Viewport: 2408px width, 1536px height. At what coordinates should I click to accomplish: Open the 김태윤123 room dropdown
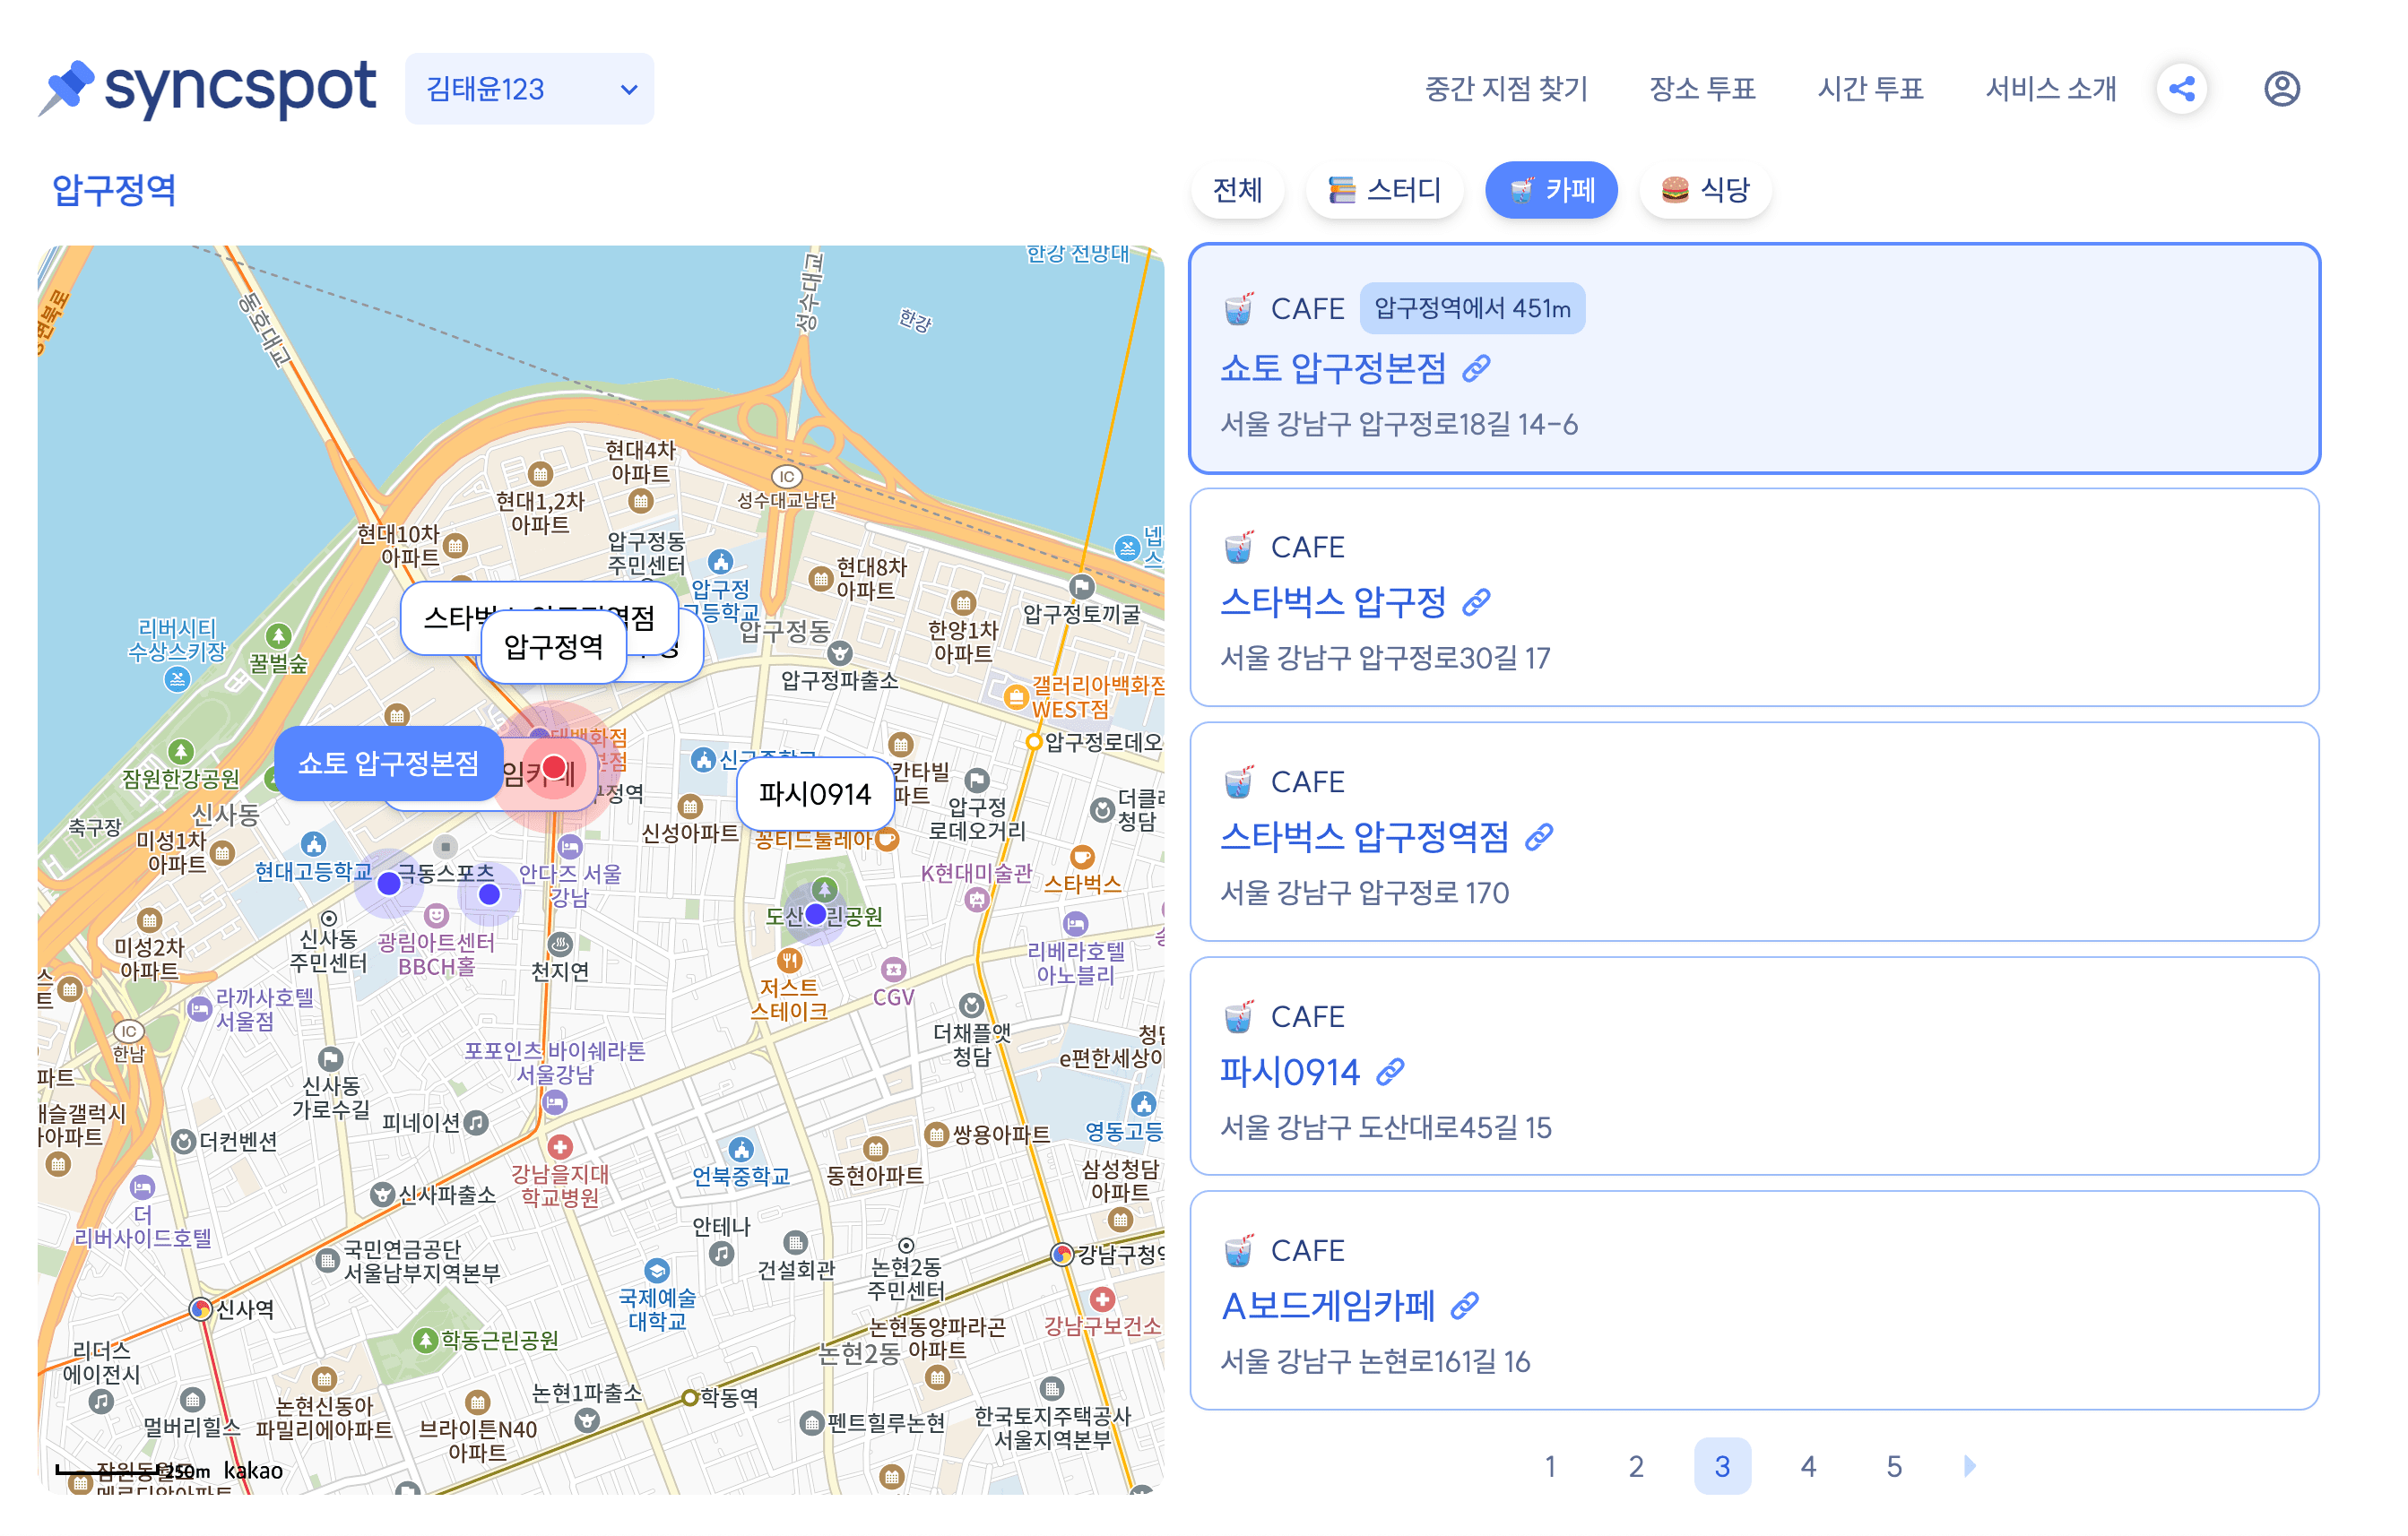529,89
